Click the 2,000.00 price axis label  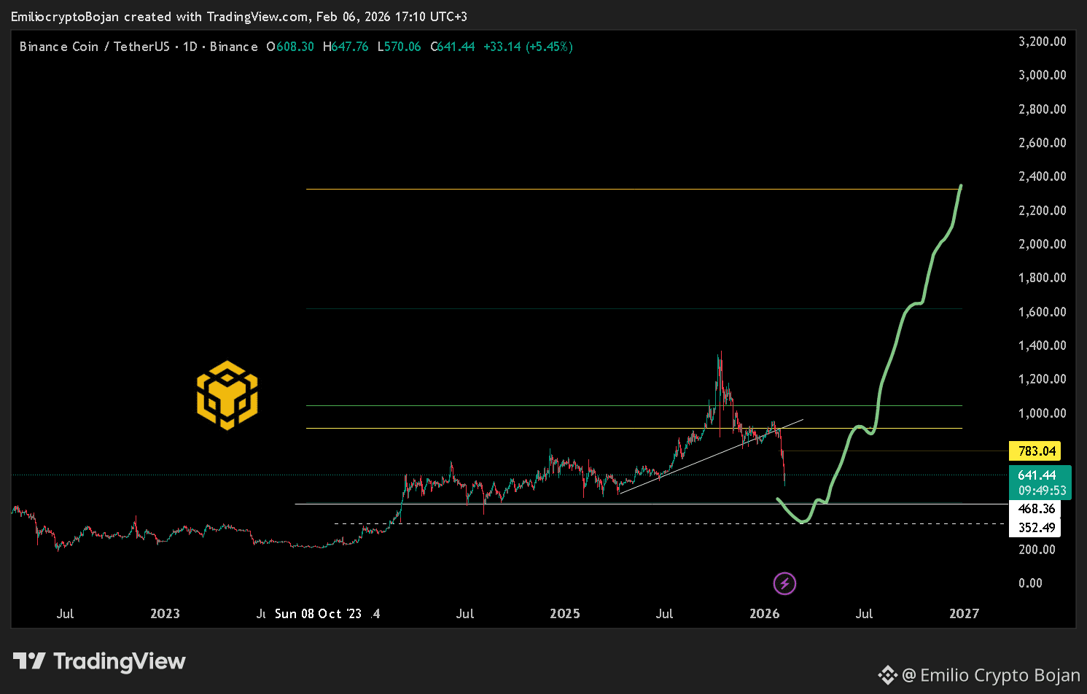click(x=1043, y=244)
